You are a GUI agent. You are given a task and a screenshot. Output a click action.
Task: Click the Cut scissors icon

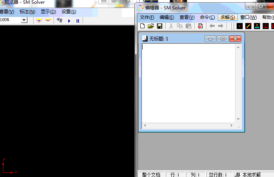coord(171,26)
